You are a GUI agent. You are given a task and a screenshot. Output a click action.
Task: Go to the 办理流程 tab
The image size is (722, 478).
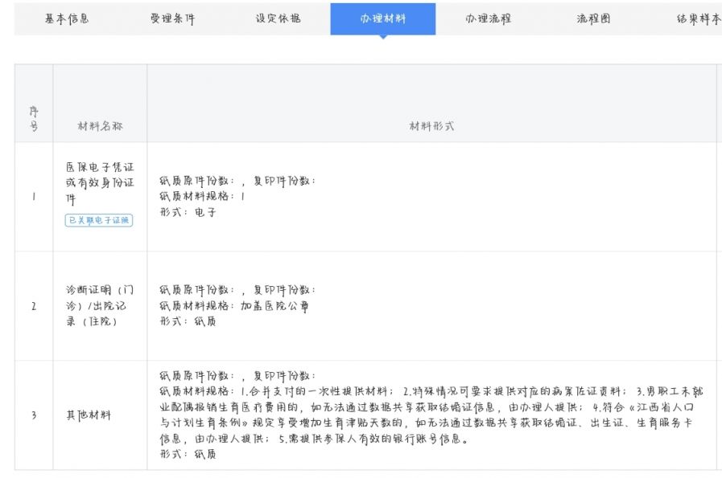point(488,18)
